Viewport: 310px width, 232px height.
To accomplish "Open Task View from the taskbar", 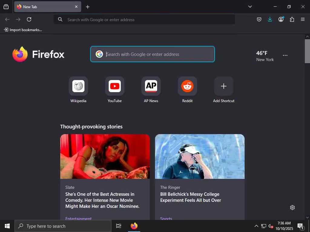I will pyautogui.click(x=119, y=226).
